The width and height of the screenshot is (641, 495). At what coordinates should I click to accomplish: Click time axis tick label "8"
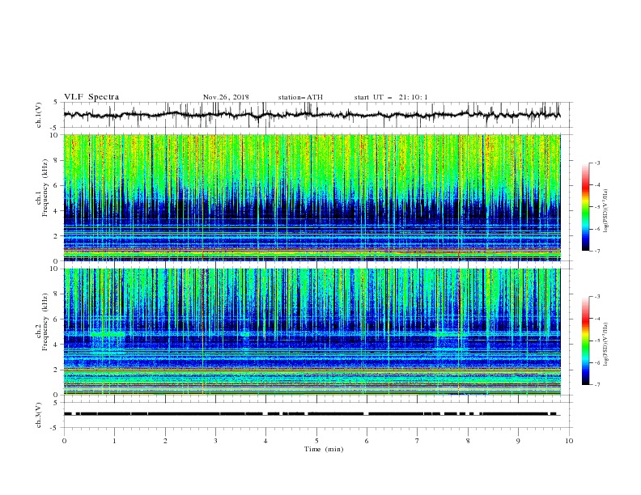click(x=468, y=441)
